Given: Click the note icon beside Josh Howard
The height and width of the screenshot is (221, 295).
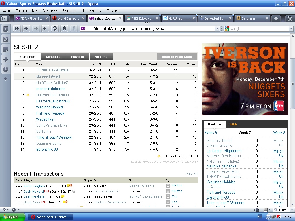Looking at the screenshot, I should tap(74, 191).
